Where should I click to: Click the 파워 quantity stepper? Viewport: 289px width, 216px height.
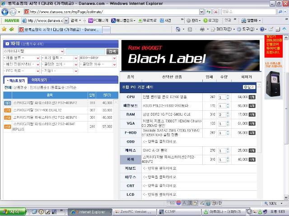pyautogui.click(x=228, y=160)
